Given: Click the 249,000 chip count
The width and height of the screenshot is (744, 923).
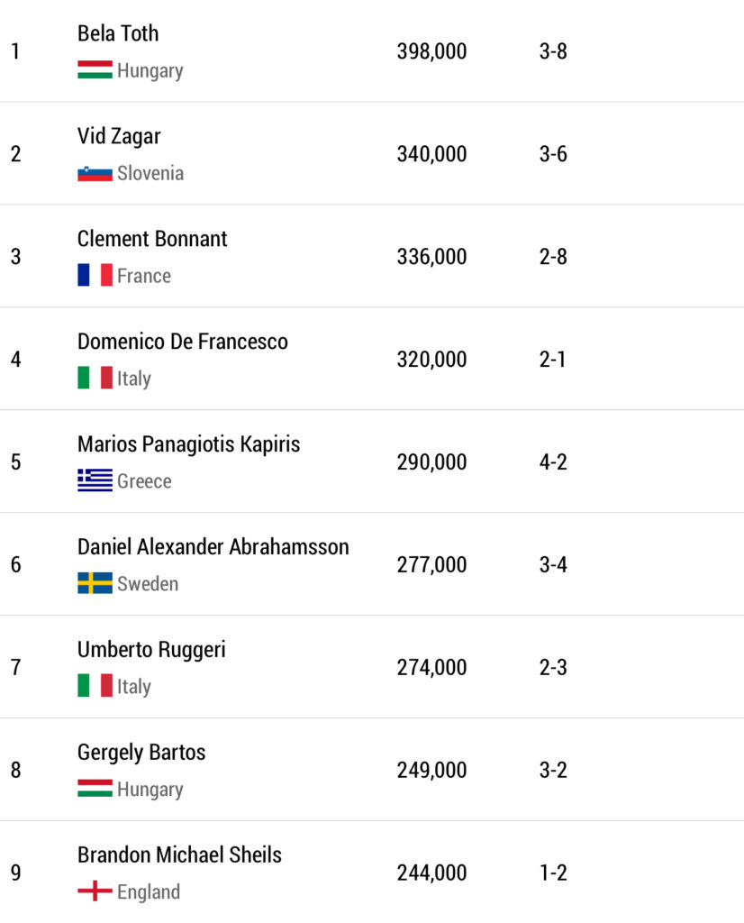Looking at the screenshot, I should (431, 771).
